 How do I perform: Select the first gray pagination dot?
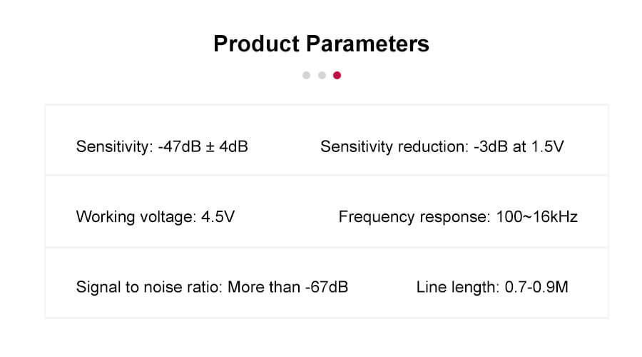pos(306,76)
